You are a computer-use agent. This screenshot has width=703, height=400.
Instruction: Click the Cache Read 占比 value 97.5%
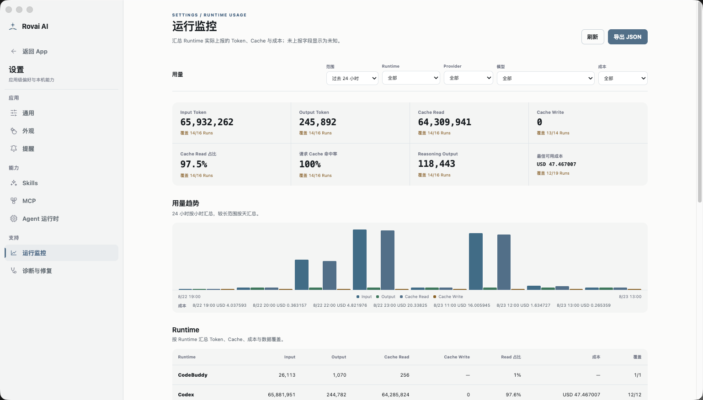(x=194, y=164)
